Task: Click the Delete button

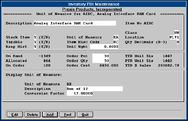Action: (32, 115)
